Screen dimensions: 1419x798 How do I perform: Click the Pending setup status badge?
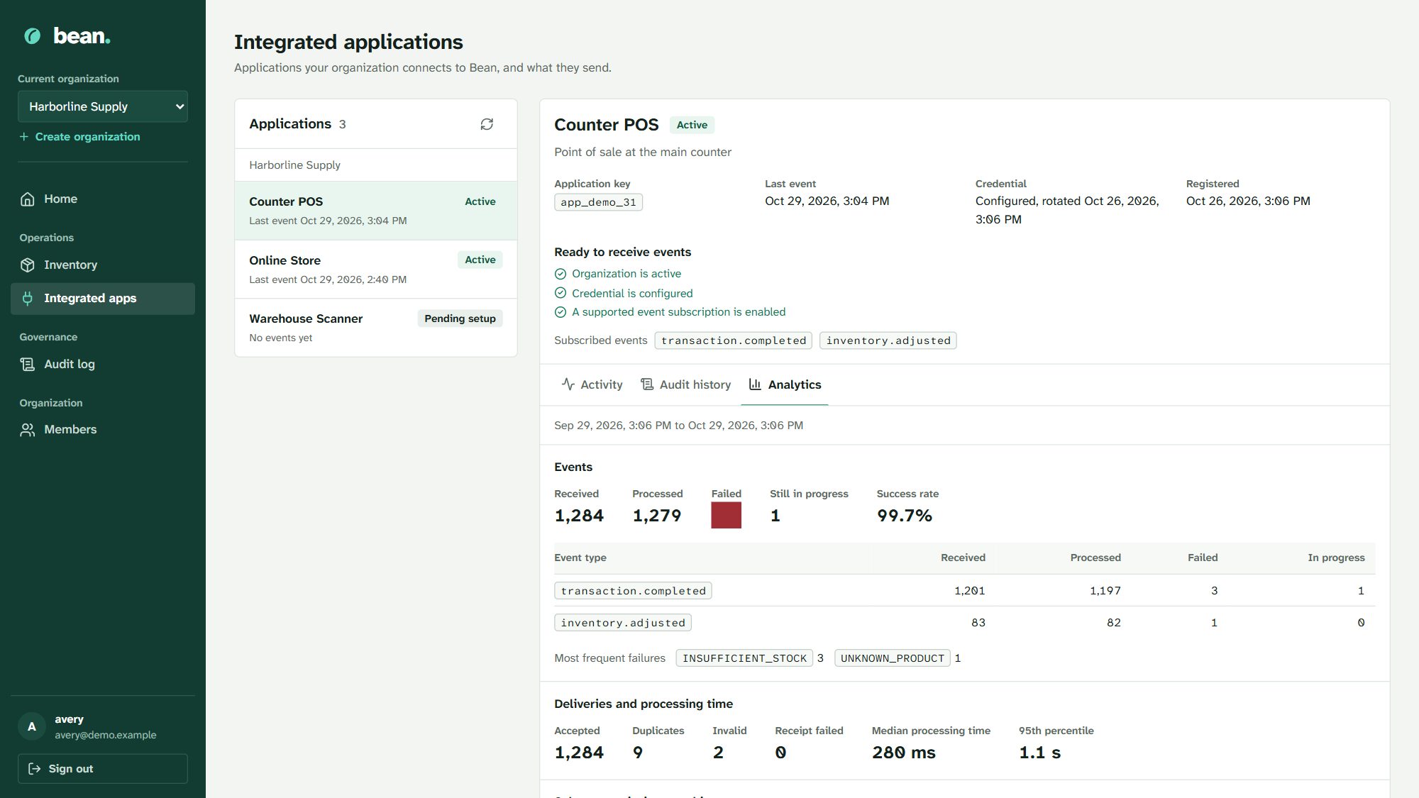pyautogui.click(x=460, y=318)
